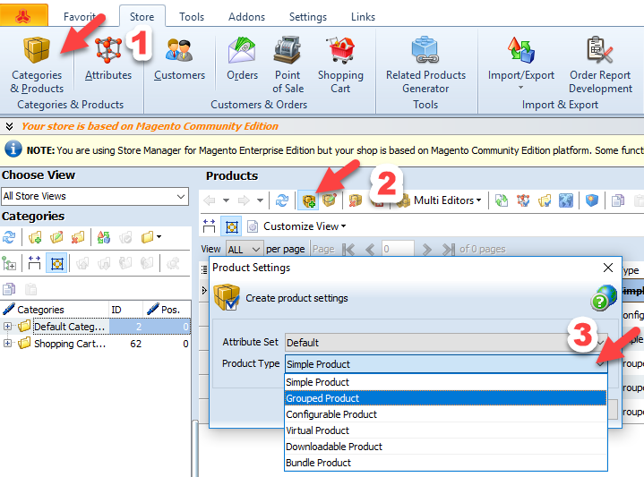Click categories import/export icon
This screenshot has height=477, width=644.
tap(104, 237)
